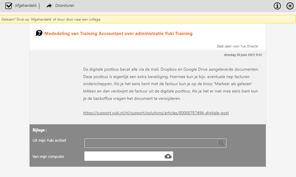The image size is (296, 177).
Task: Click the cloud upload icon
Action: (168, 156)
